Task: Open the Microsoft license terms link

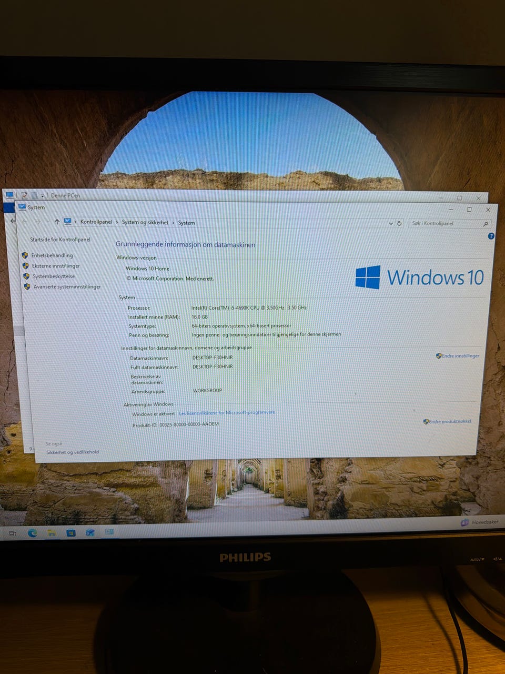Action: click(x=227, y=413)
